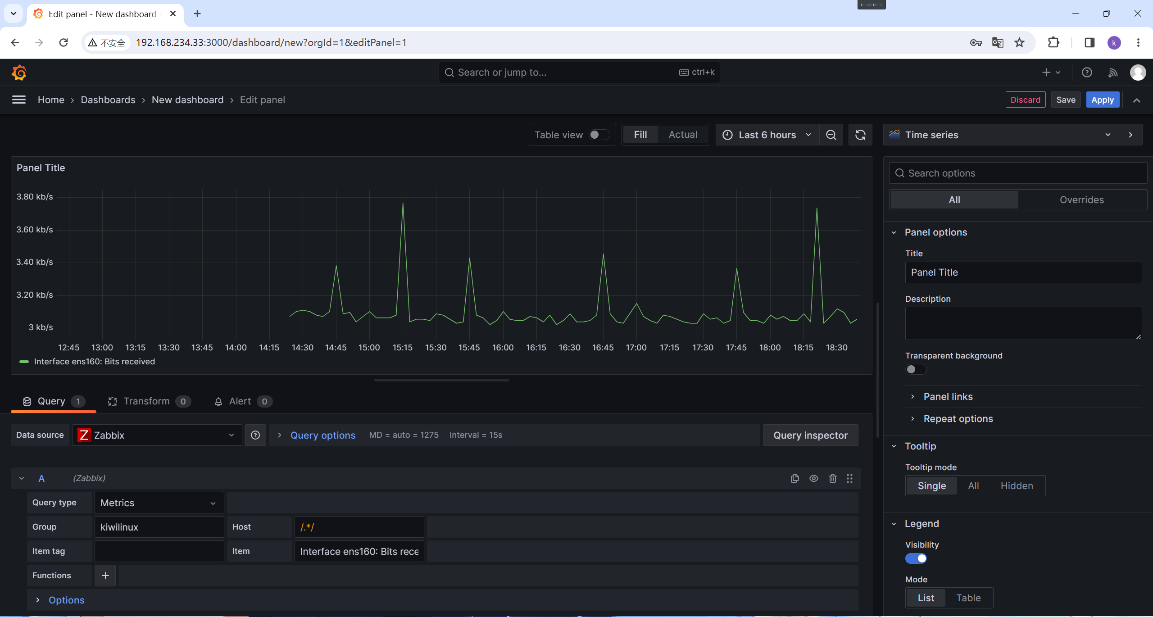Collapse the top toolbar with chevron

tap(1136, 100)
